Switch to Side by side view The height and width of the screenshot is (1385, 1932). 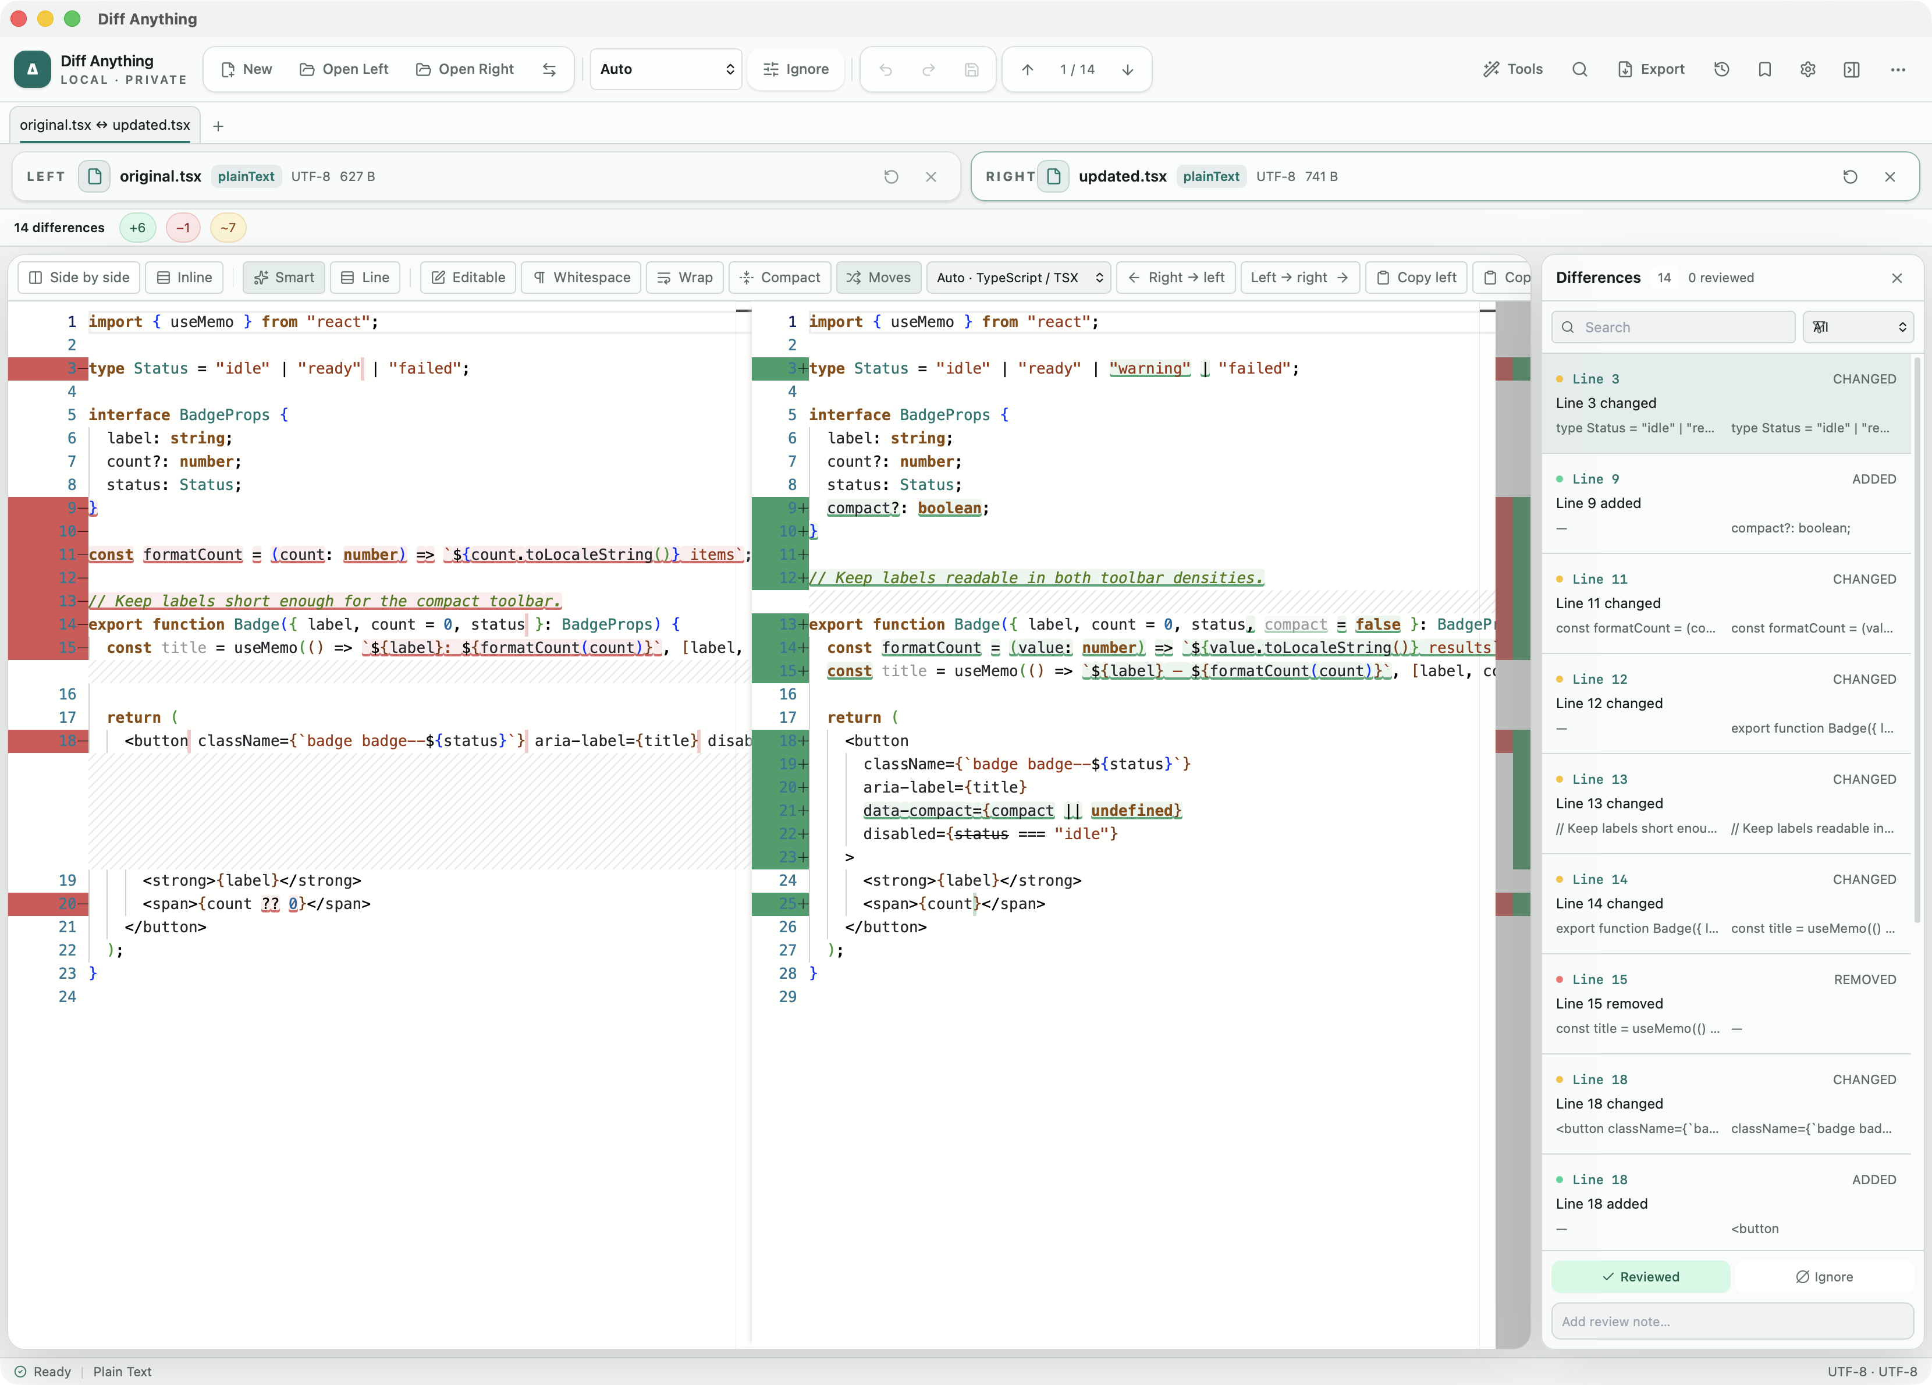click(79, 278)
